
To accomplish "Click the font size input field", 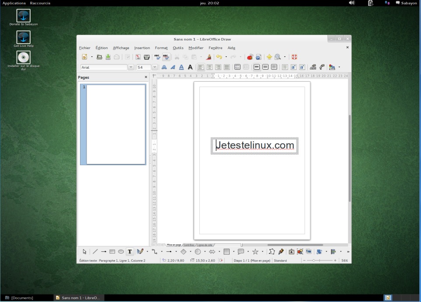I will tap(144, 67).
